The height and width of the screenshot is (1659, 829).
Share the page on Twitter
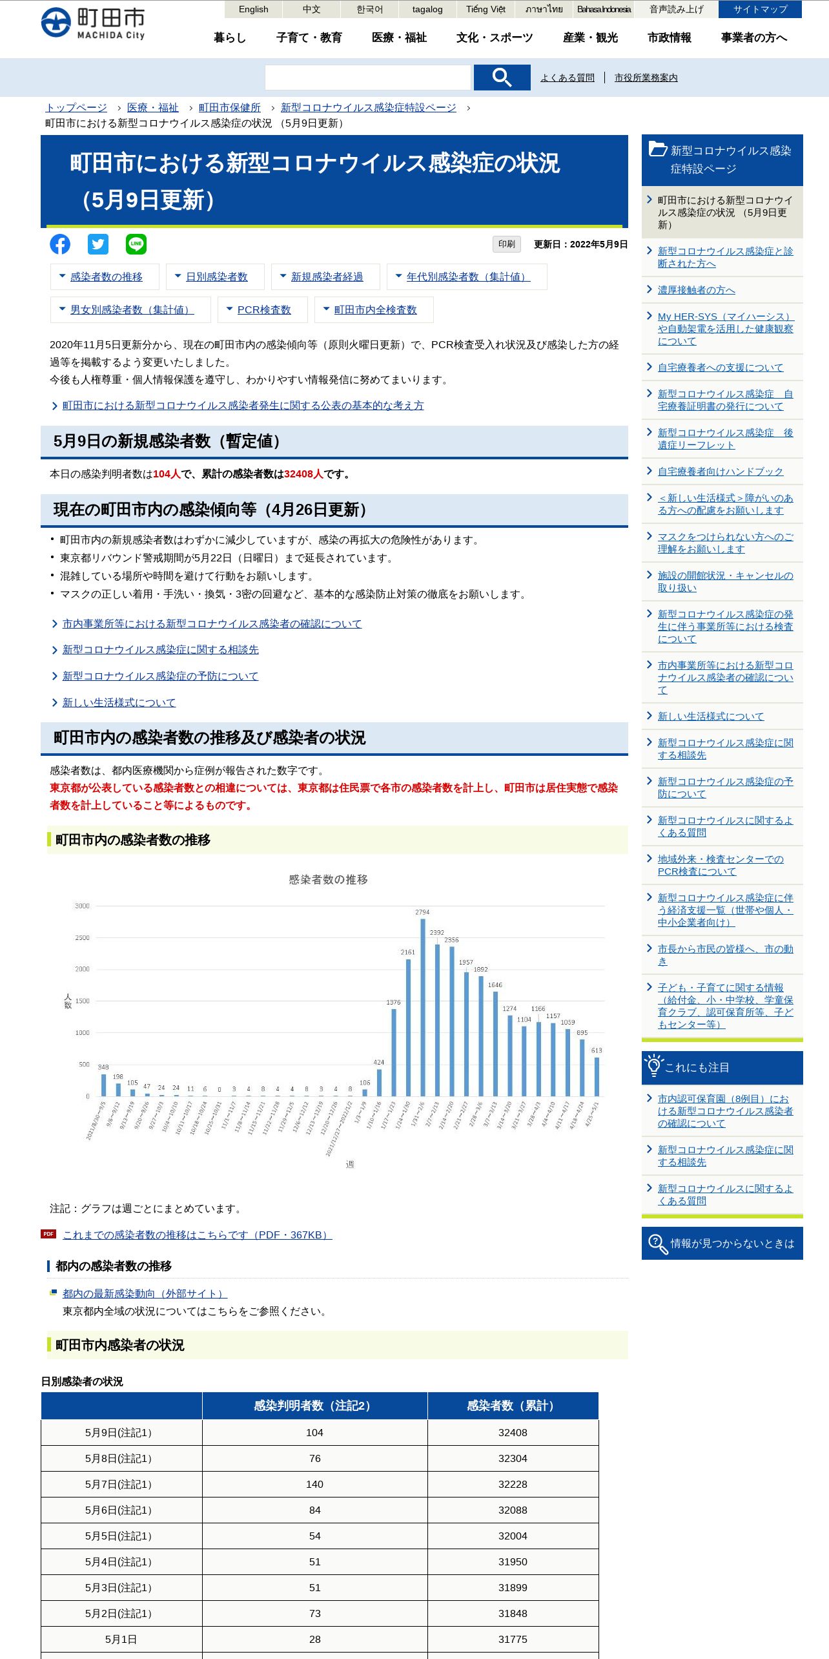[98, 244]
